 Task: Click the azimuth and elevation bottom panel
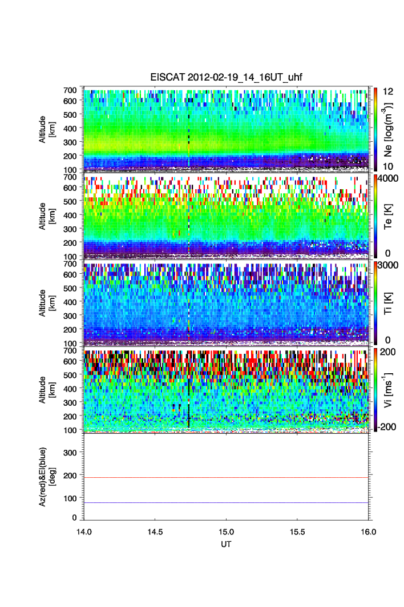point(226,477)
